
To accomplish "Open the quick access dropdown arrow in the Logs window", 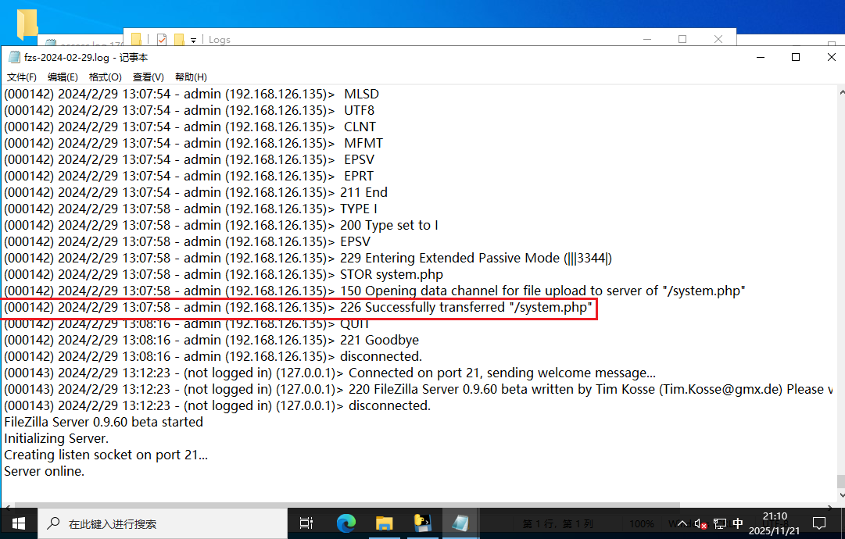I will pyautogui.click(x=193, y=40).
